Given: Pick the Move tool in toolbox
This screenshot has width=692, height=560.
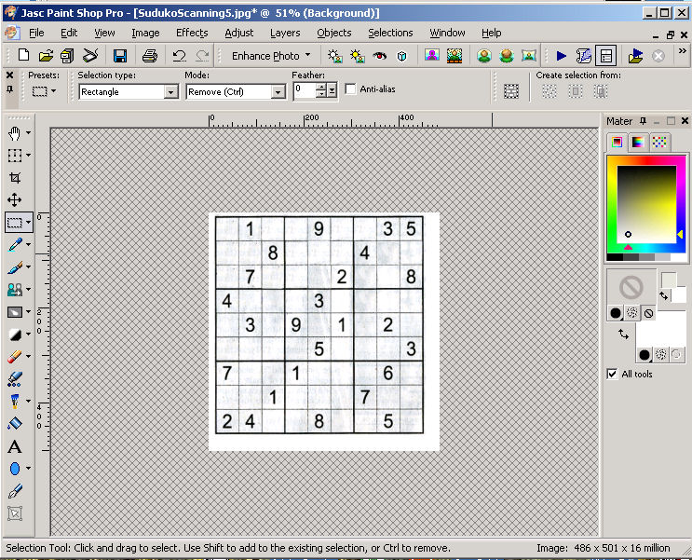Looking at the screenshot, I should [15, 200].
